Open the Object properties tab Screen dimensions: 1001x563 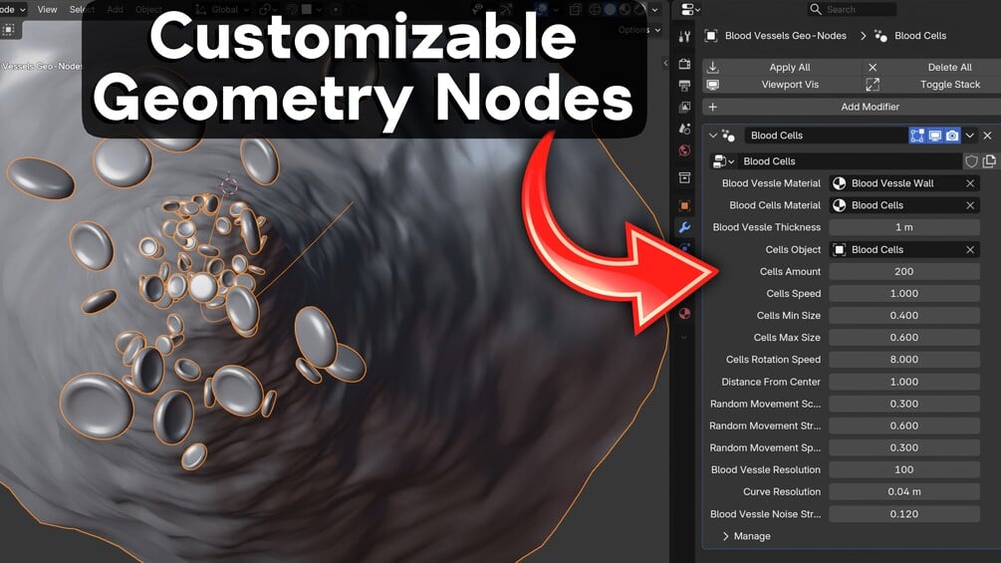tap(684, 205)
